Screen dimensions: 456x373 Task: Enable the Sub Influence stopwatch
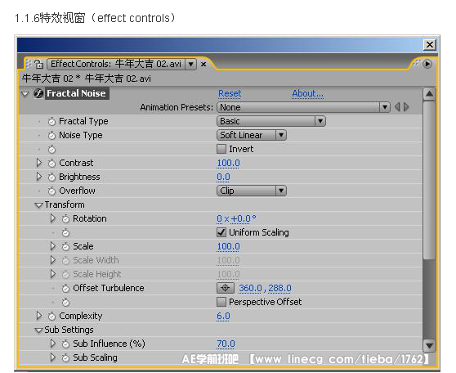[x=65, y=344]
